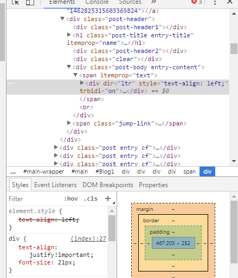Select #Blog1 in the breadcrumb
Viewport: 238px width, 278px height.
point(105,171)
